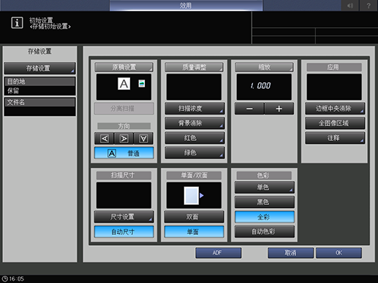Click 取消 to cancel
Screen dimensions: 378x283
tap(290, 253)
